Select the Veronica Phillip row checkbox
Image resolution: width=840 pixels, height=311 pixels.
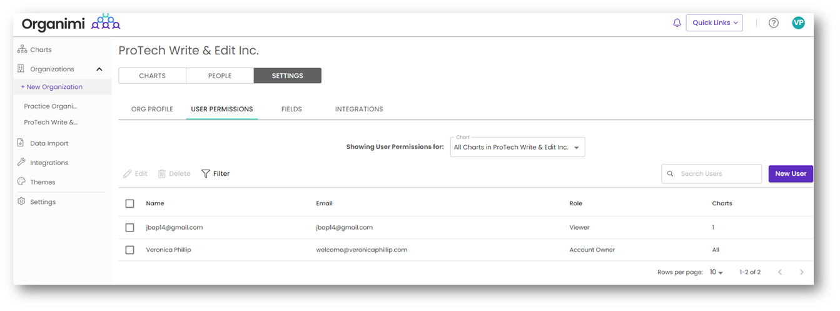(130, 250)
